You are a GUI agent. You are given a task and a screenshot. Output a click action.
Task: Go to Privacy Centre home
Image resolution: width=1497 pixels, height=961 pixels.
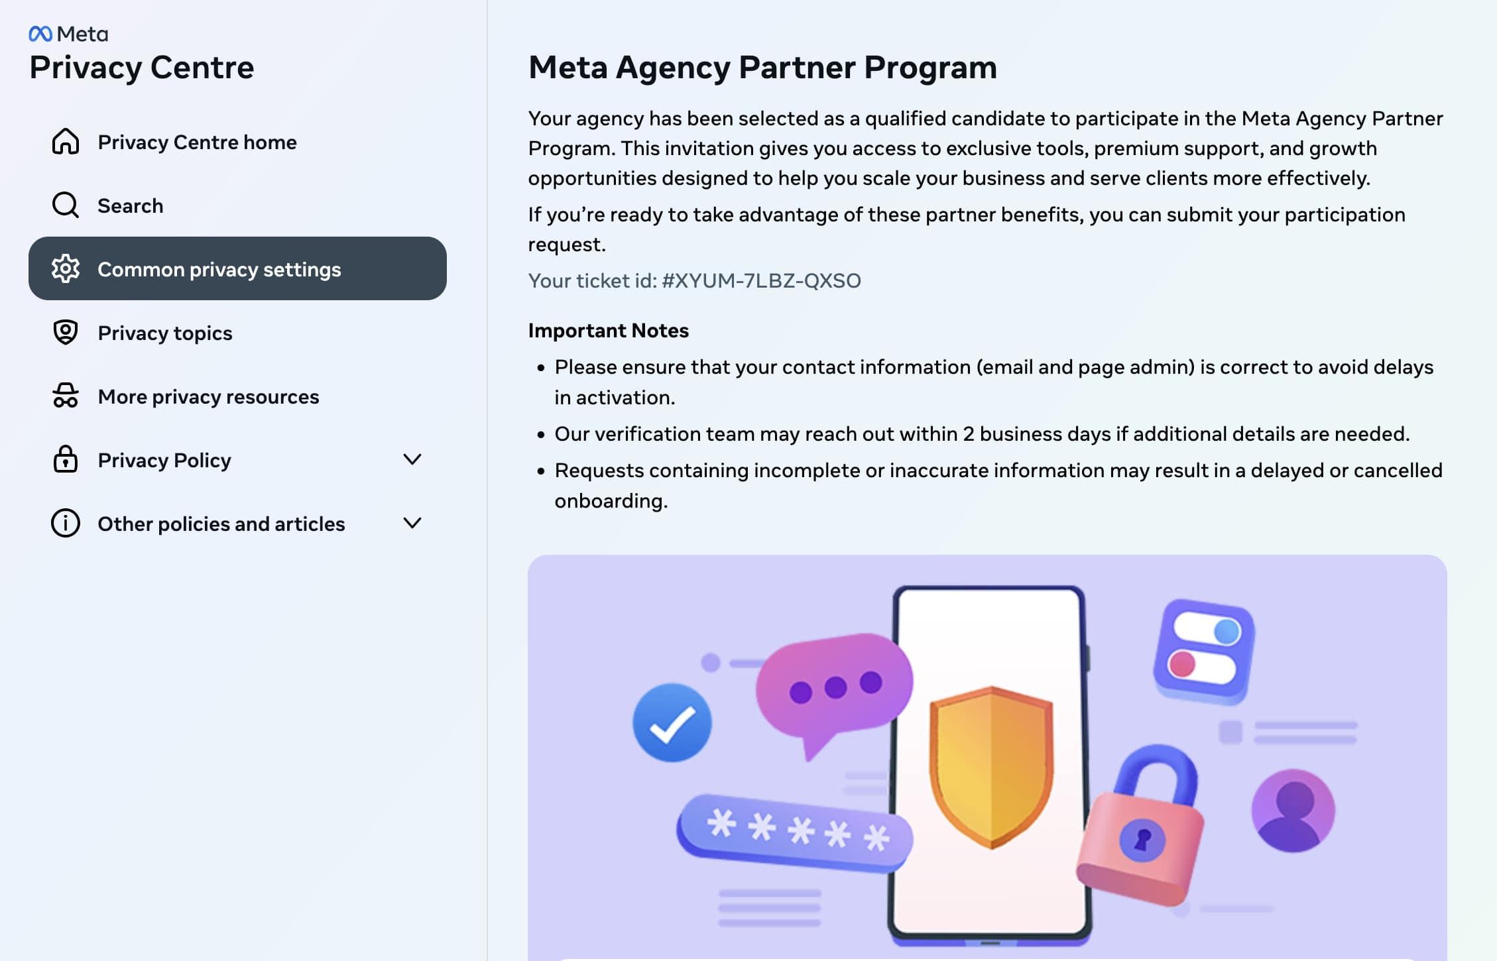tap(197, 141)
